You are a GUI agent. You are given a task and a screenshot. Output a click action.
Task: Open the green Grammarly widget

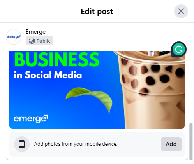click(179, 49)
